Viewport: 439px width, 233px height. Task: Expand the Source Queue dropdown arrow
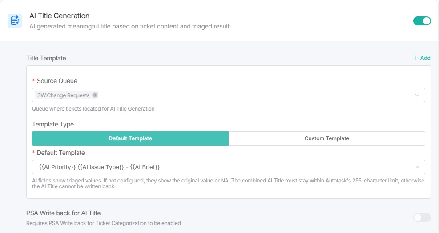(417, 95)
